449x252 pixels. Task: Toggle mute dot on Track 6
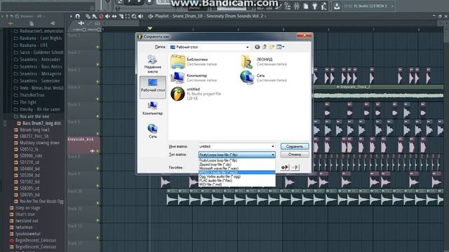tap(98, 134)
